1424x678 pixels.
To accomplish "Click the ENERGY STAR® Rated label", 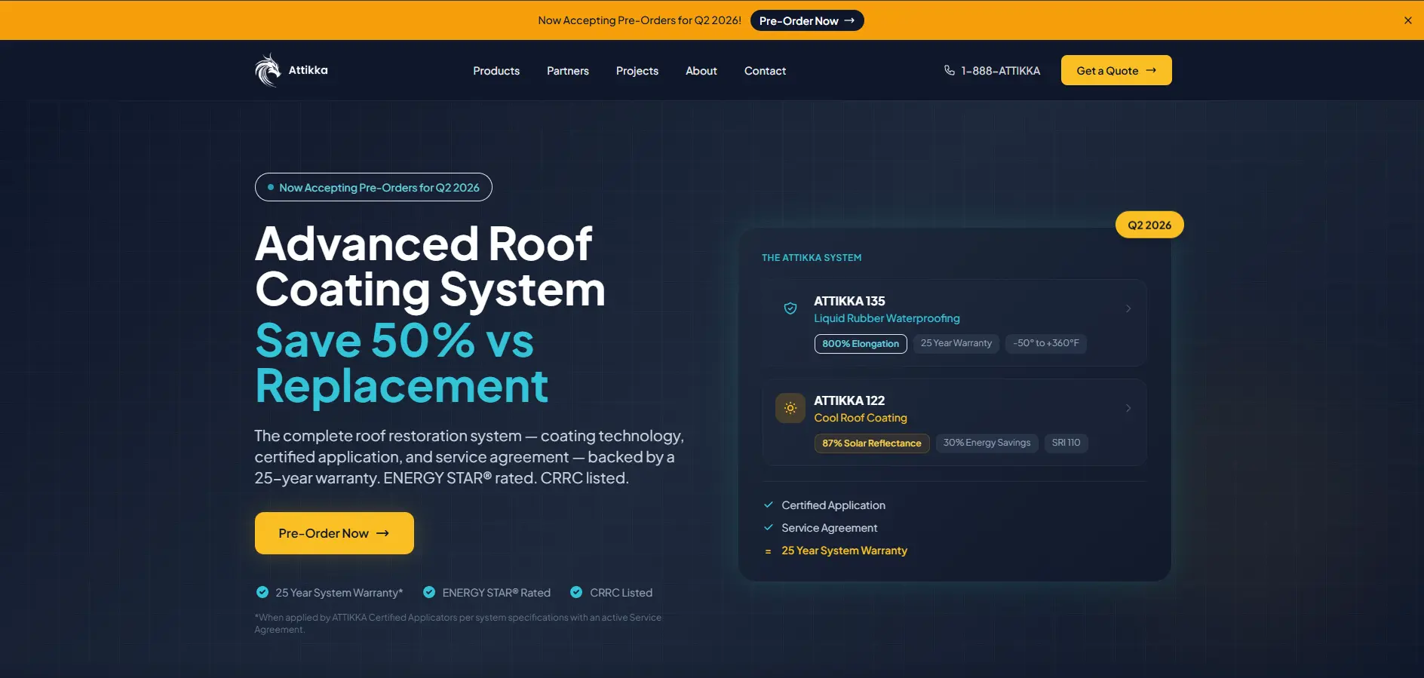I will [496, 593].
